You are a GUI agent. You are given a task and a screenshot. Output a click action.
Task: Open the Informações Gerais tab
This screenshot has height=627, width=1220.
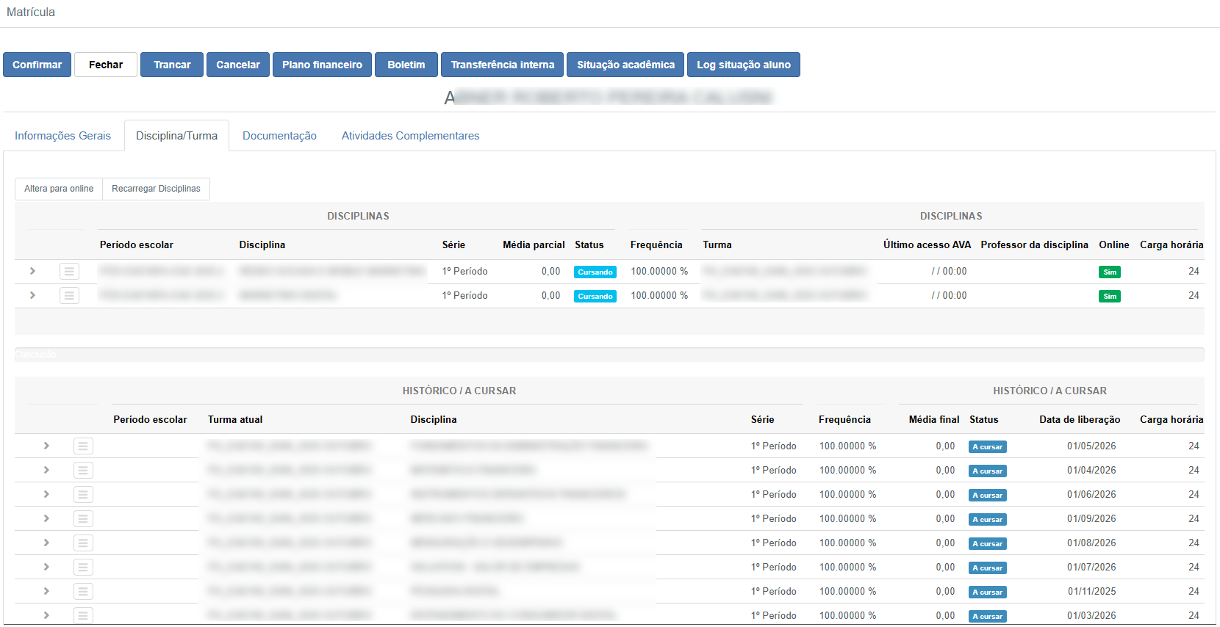click(x=62, y=136)
